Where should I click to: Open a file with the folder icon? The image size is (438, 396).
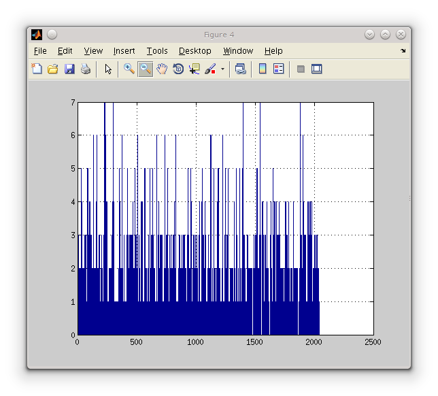(x=52, y=69)
